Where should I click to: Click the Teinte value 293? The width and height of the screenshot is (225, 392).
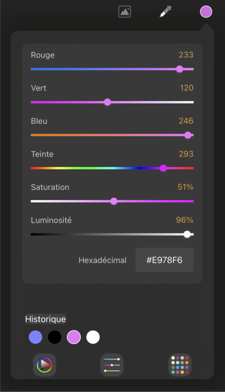point(186,154)
